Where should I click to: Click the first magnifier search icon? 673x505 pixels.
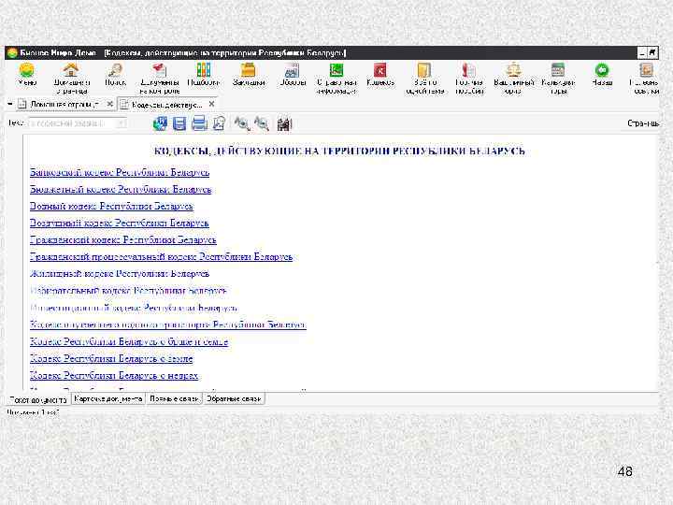pyautogui.click(x=242, y=123)
